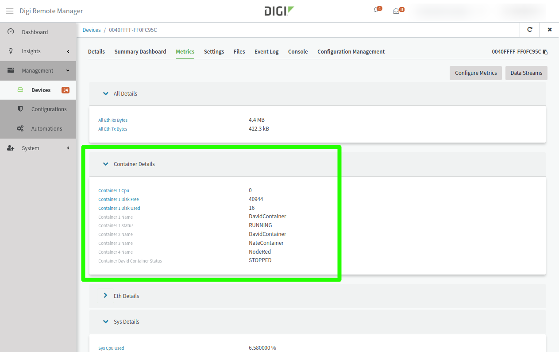
Task: Click the Digi logo
Action: [x=279, y=11]
